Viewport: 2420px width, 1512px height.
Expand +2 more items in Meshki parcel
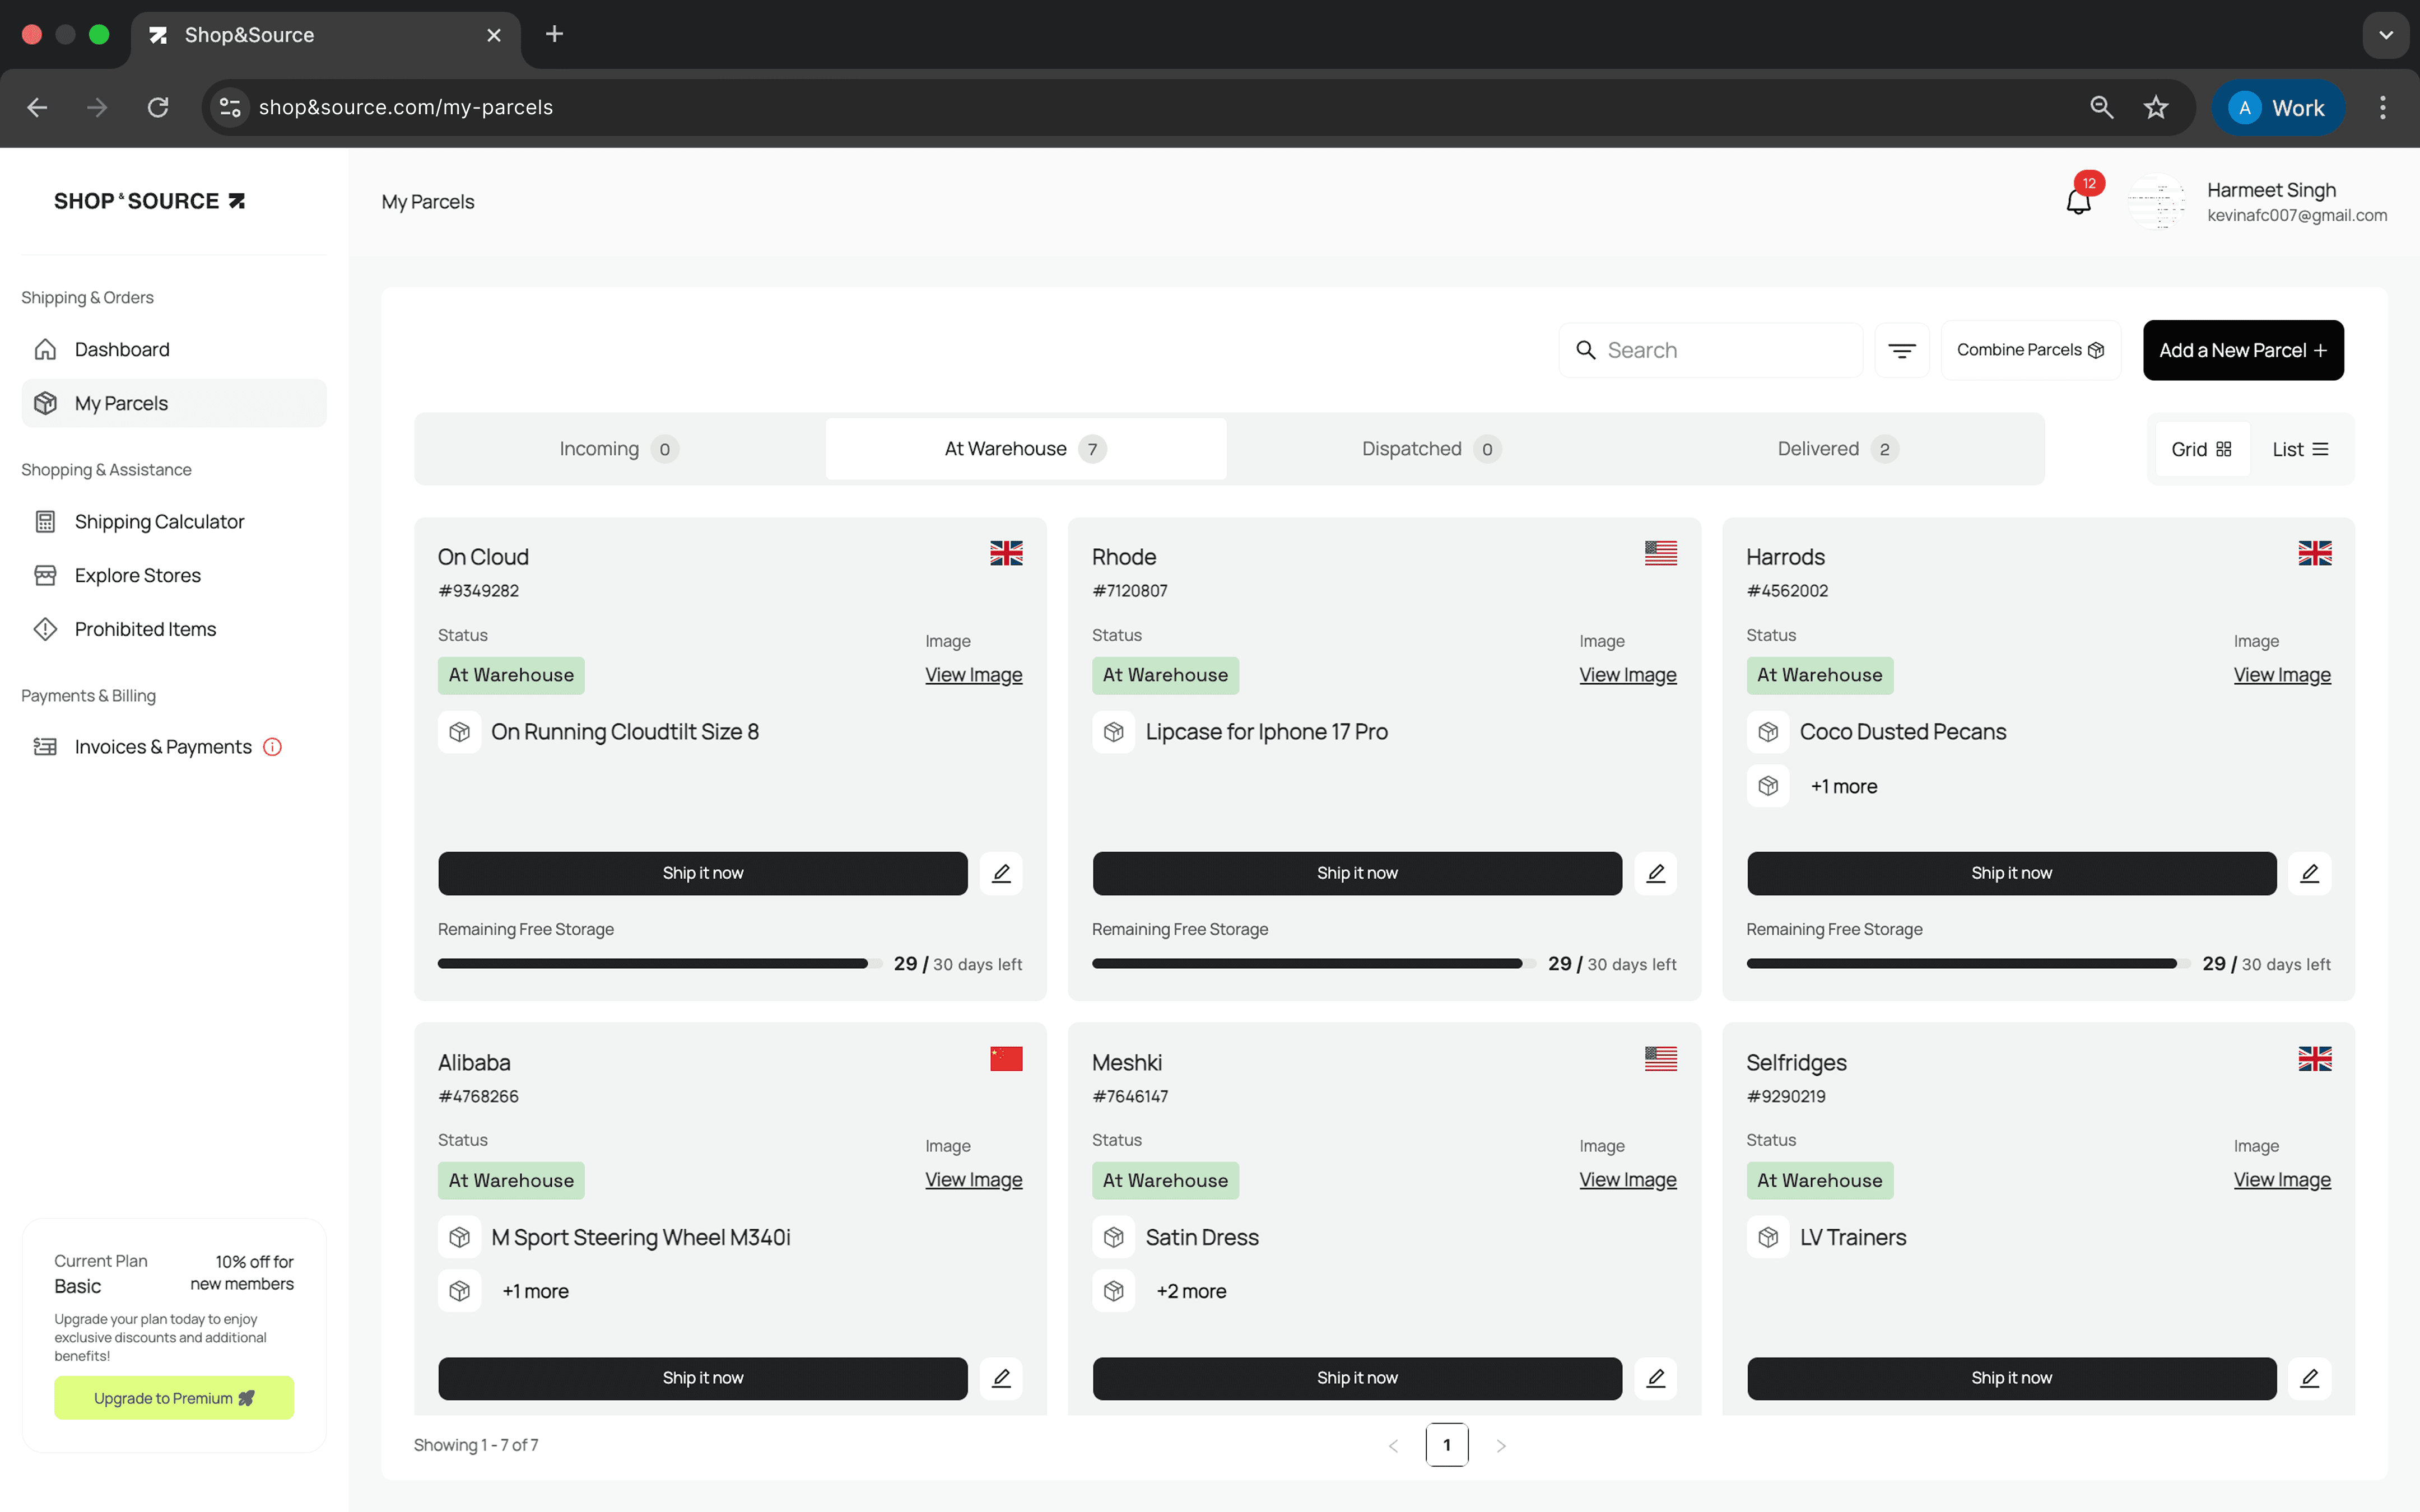1190,1291
